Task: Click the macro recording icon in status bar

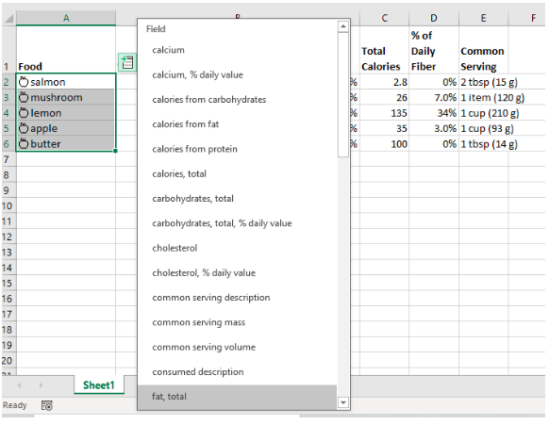Action: [47, 405]
